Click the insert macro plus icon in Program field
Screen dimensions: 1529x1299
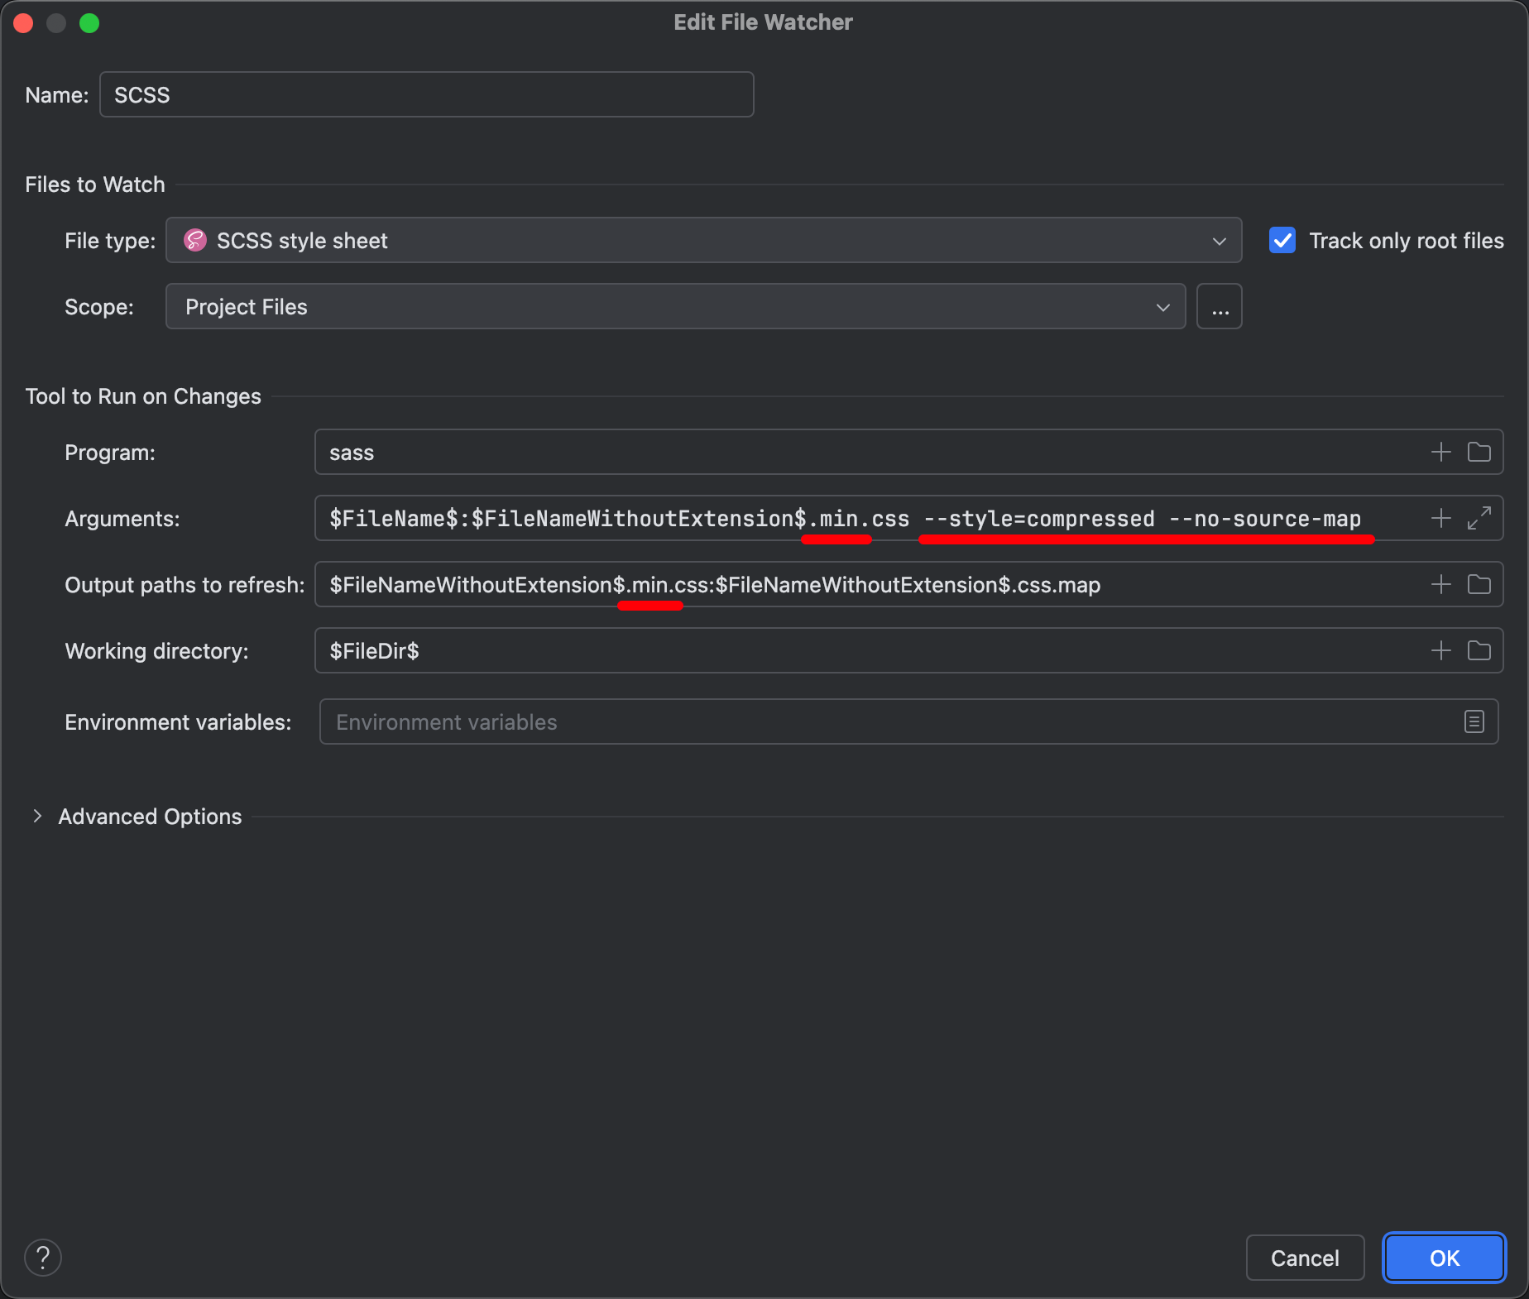[1440, 452]
